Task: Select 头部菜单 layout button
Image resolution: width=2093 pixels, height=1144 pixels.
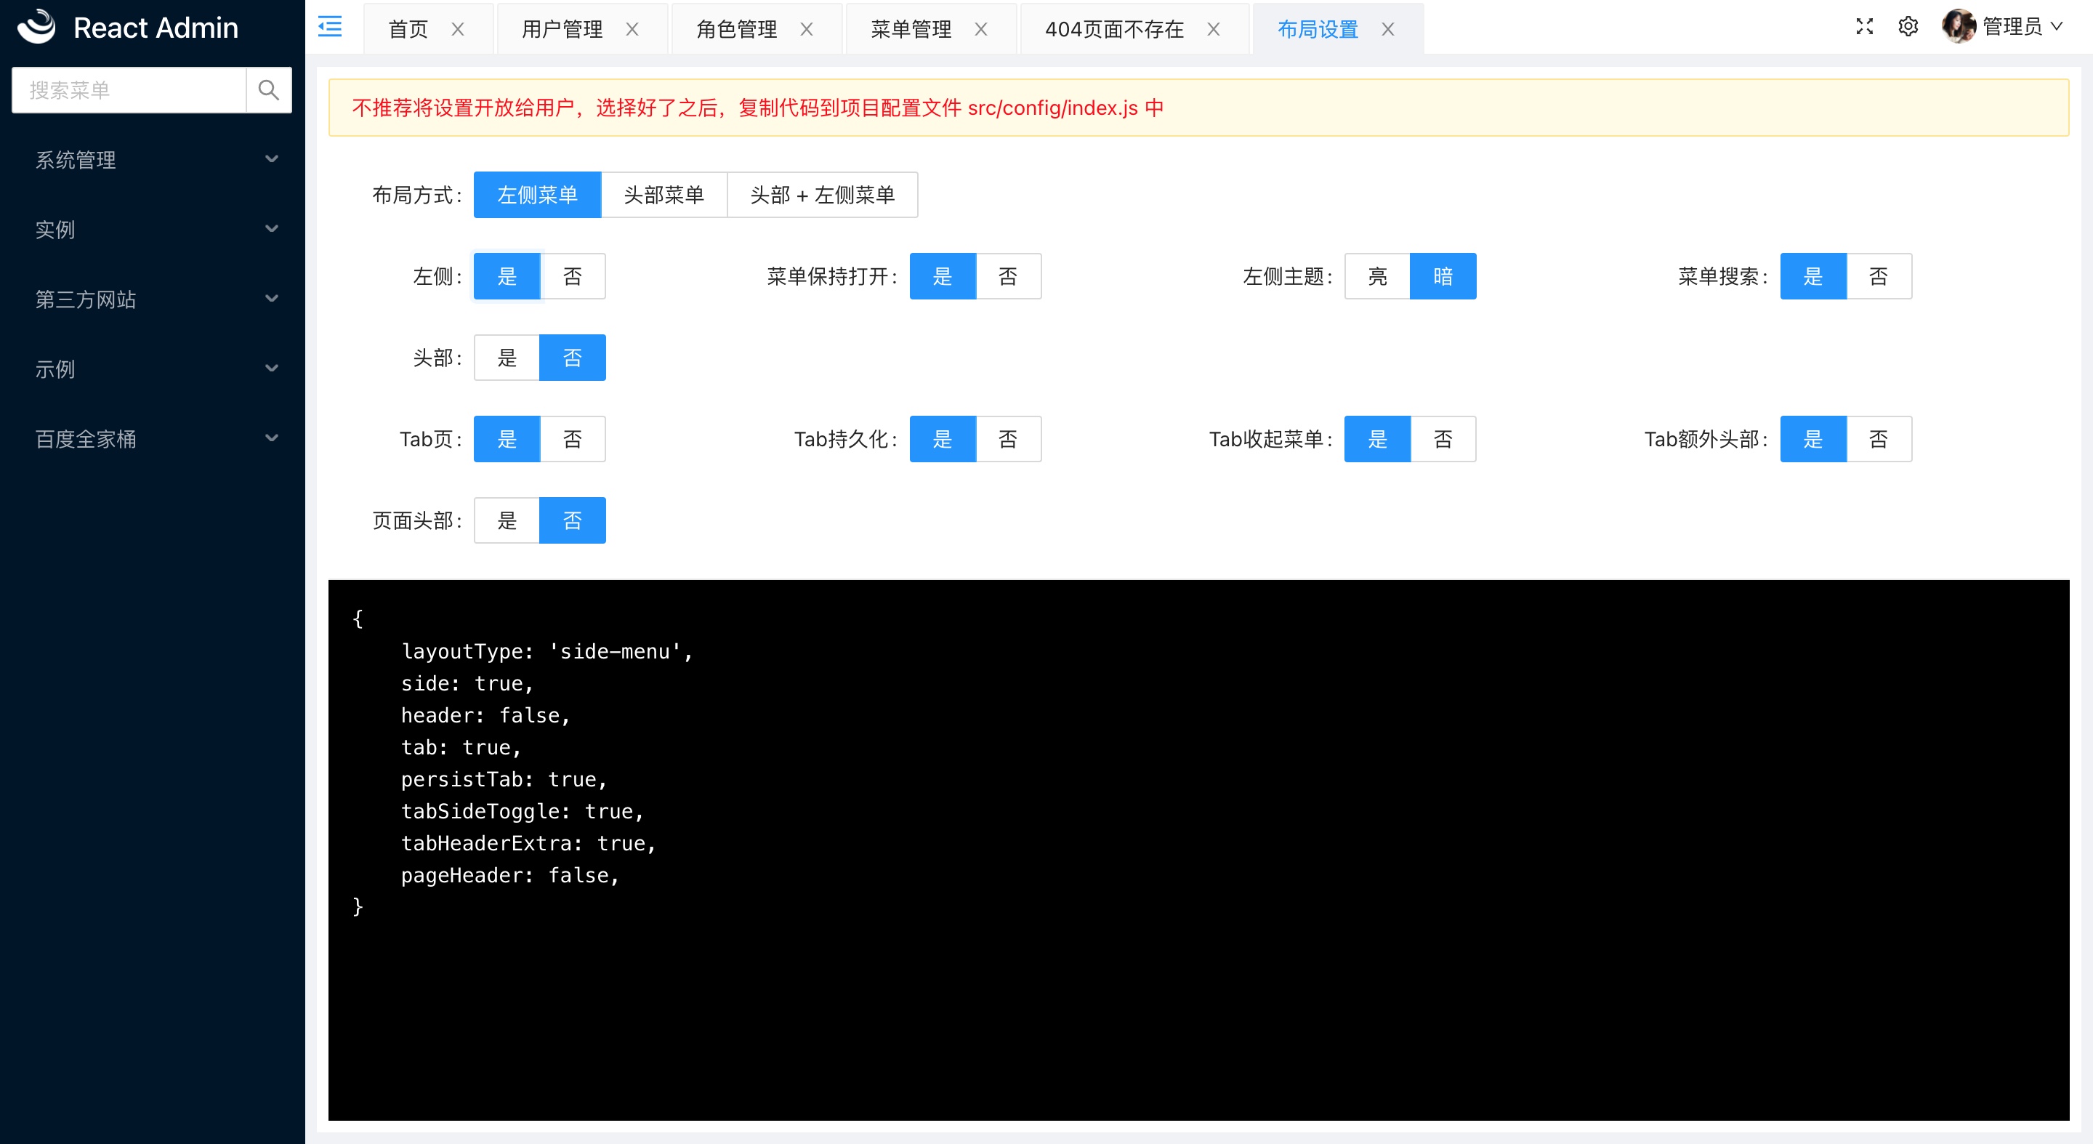Action: point(664,195)
